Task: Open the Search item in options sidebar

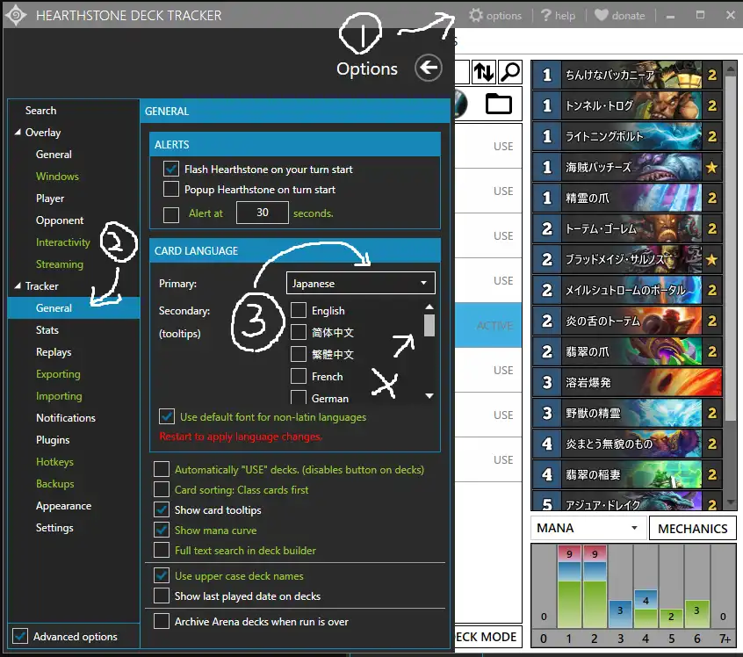Action: (x=40, y=111)
